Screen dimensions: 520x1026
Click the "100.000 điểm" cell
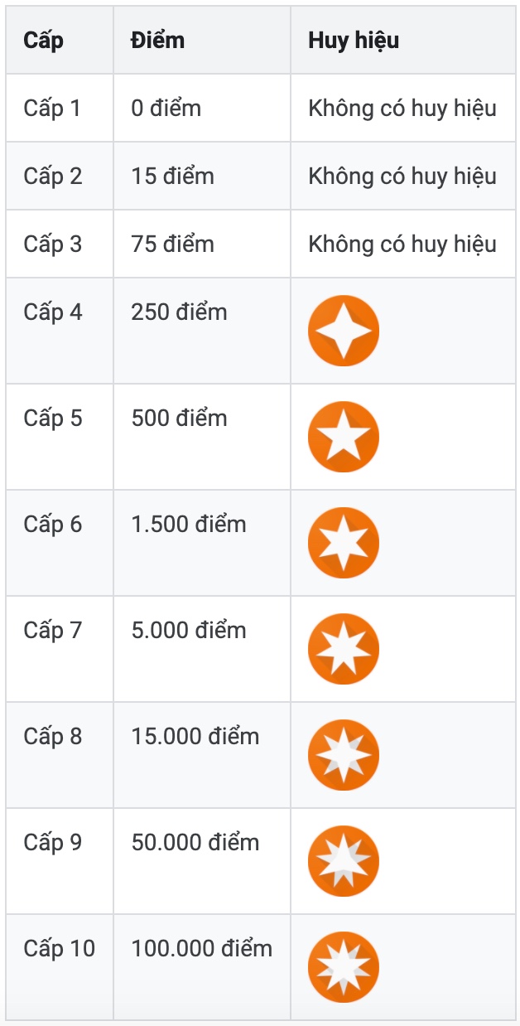pos(201,948)
